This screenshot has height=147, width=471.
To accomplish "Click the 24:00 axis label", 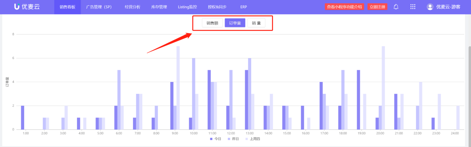I will 455,133.
